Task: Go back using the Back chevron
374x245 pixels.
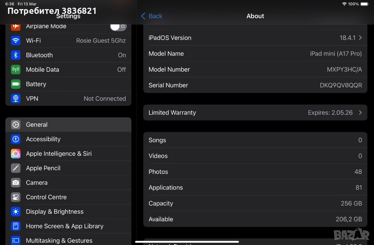Action: point(144,16)
